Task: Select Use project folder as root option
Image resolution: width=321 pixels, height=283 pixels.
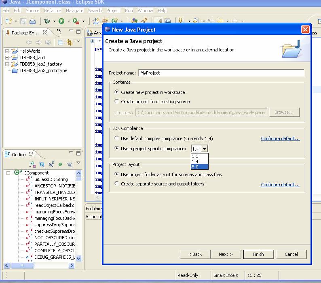Action: [116, 174]
